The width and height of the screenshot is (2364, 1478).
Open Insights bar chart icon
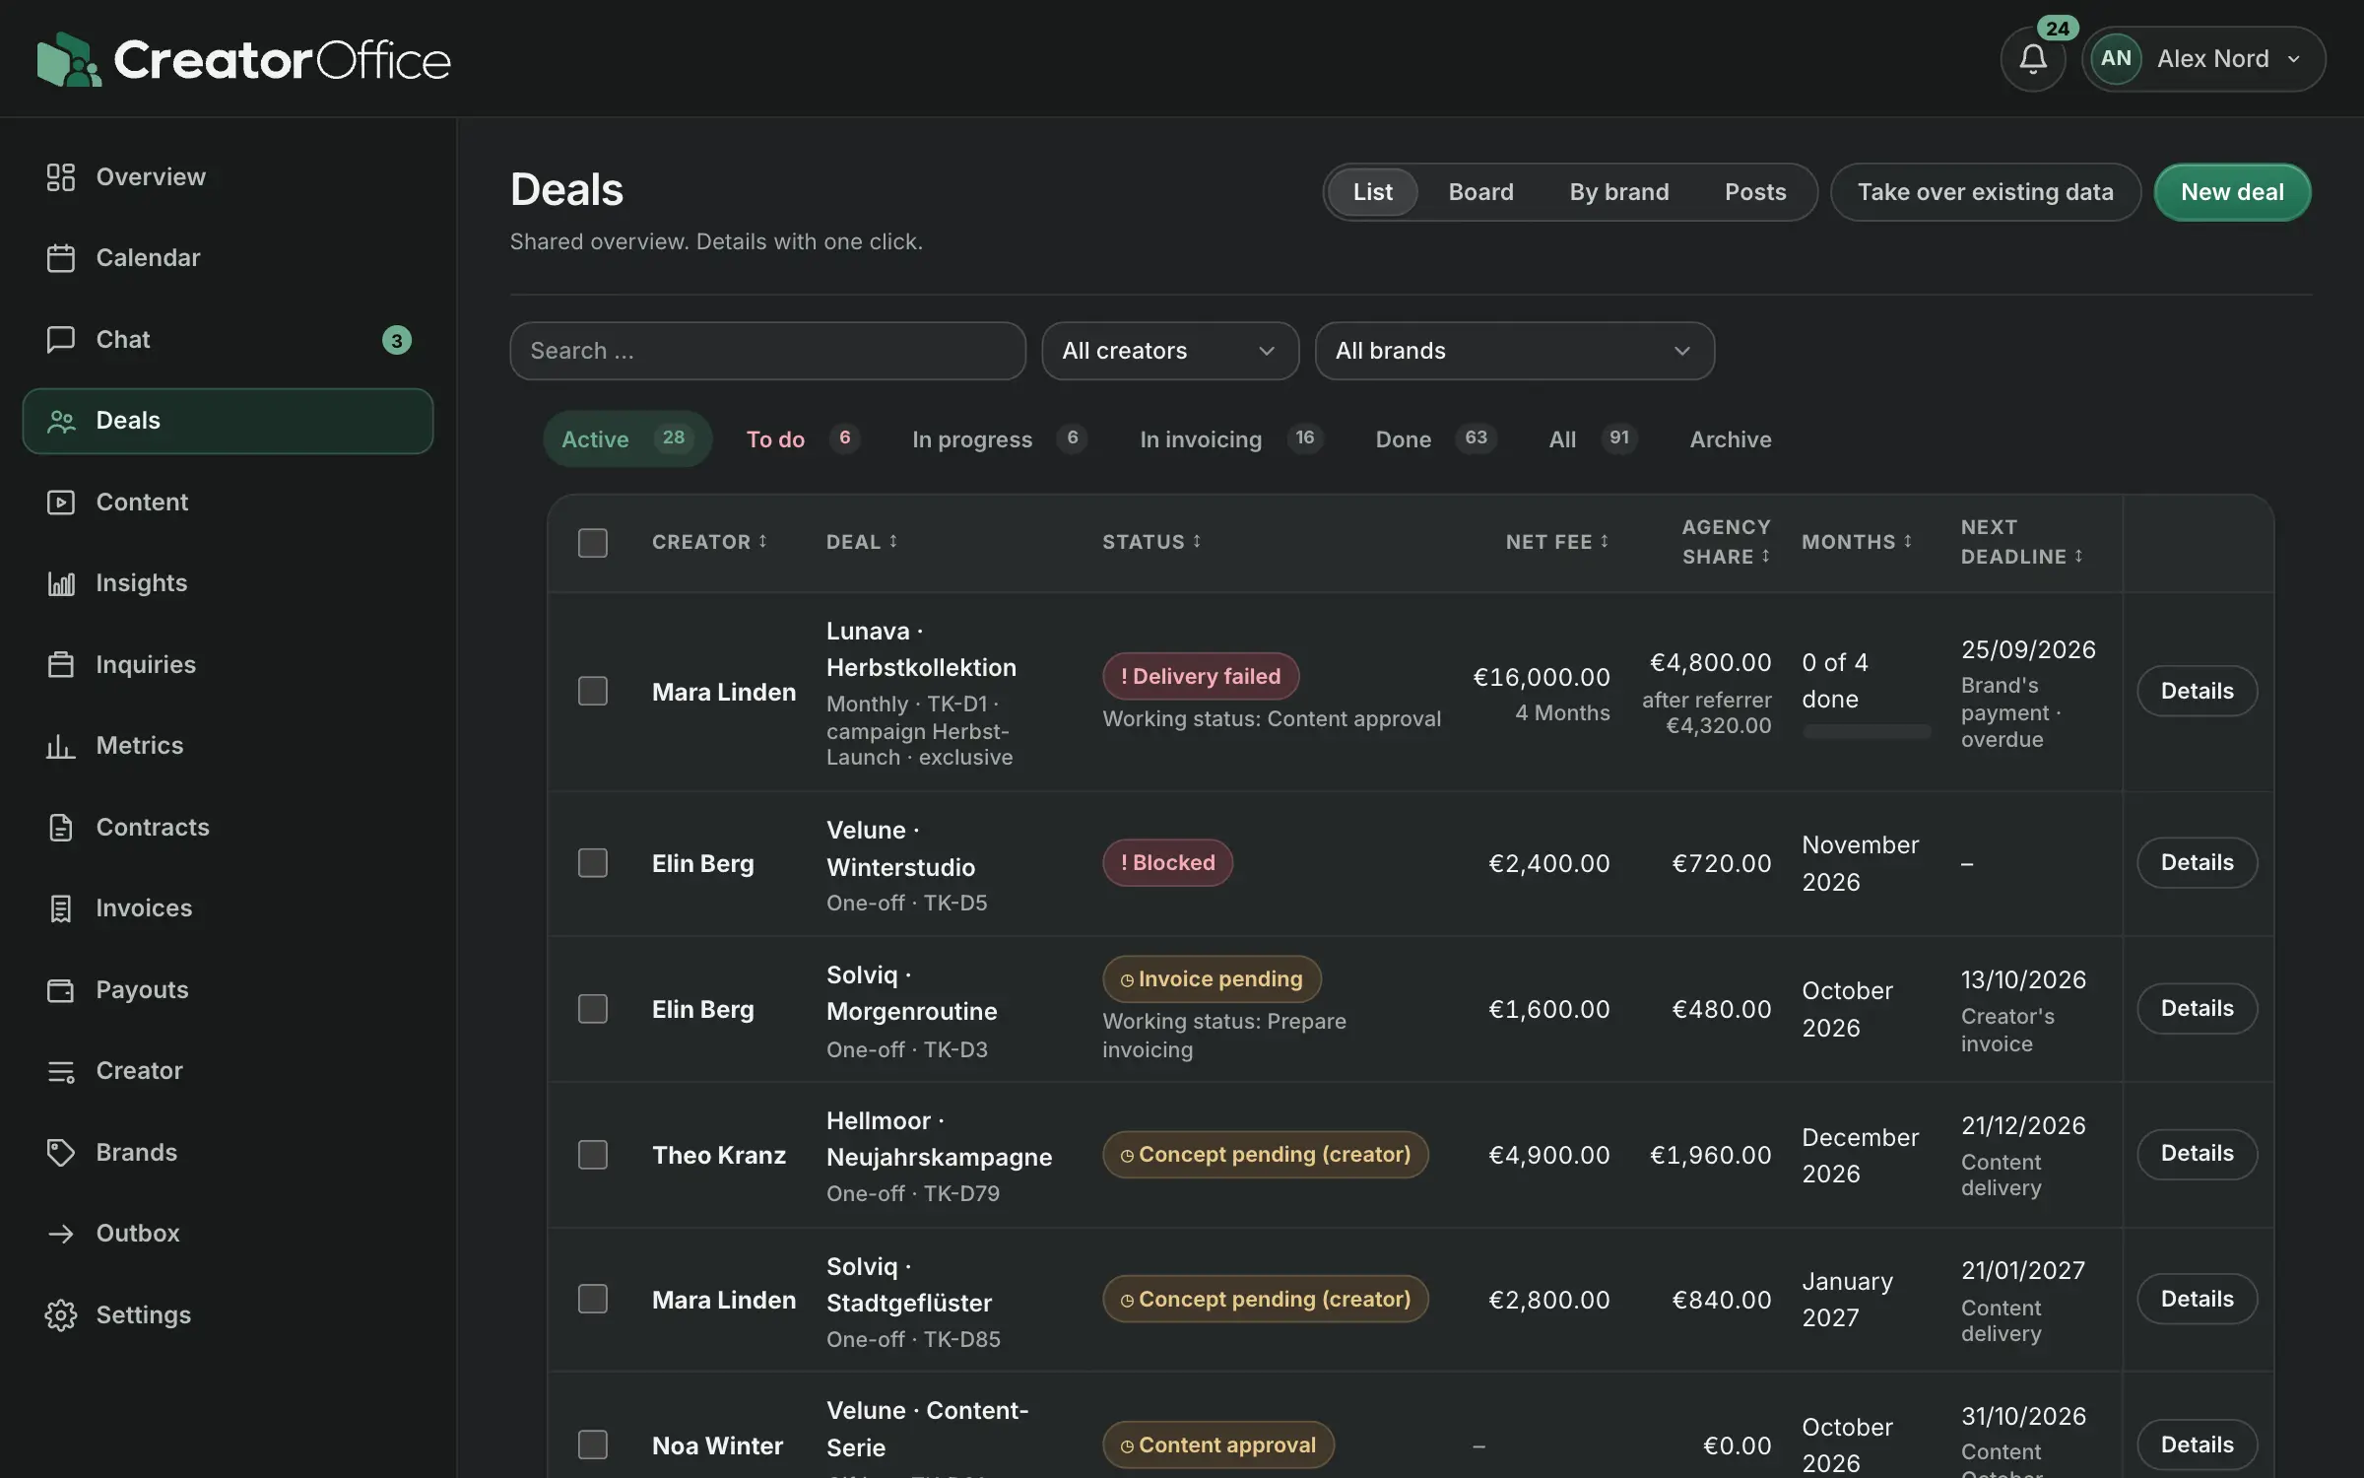pyautogui.click(x=61, y=583)
